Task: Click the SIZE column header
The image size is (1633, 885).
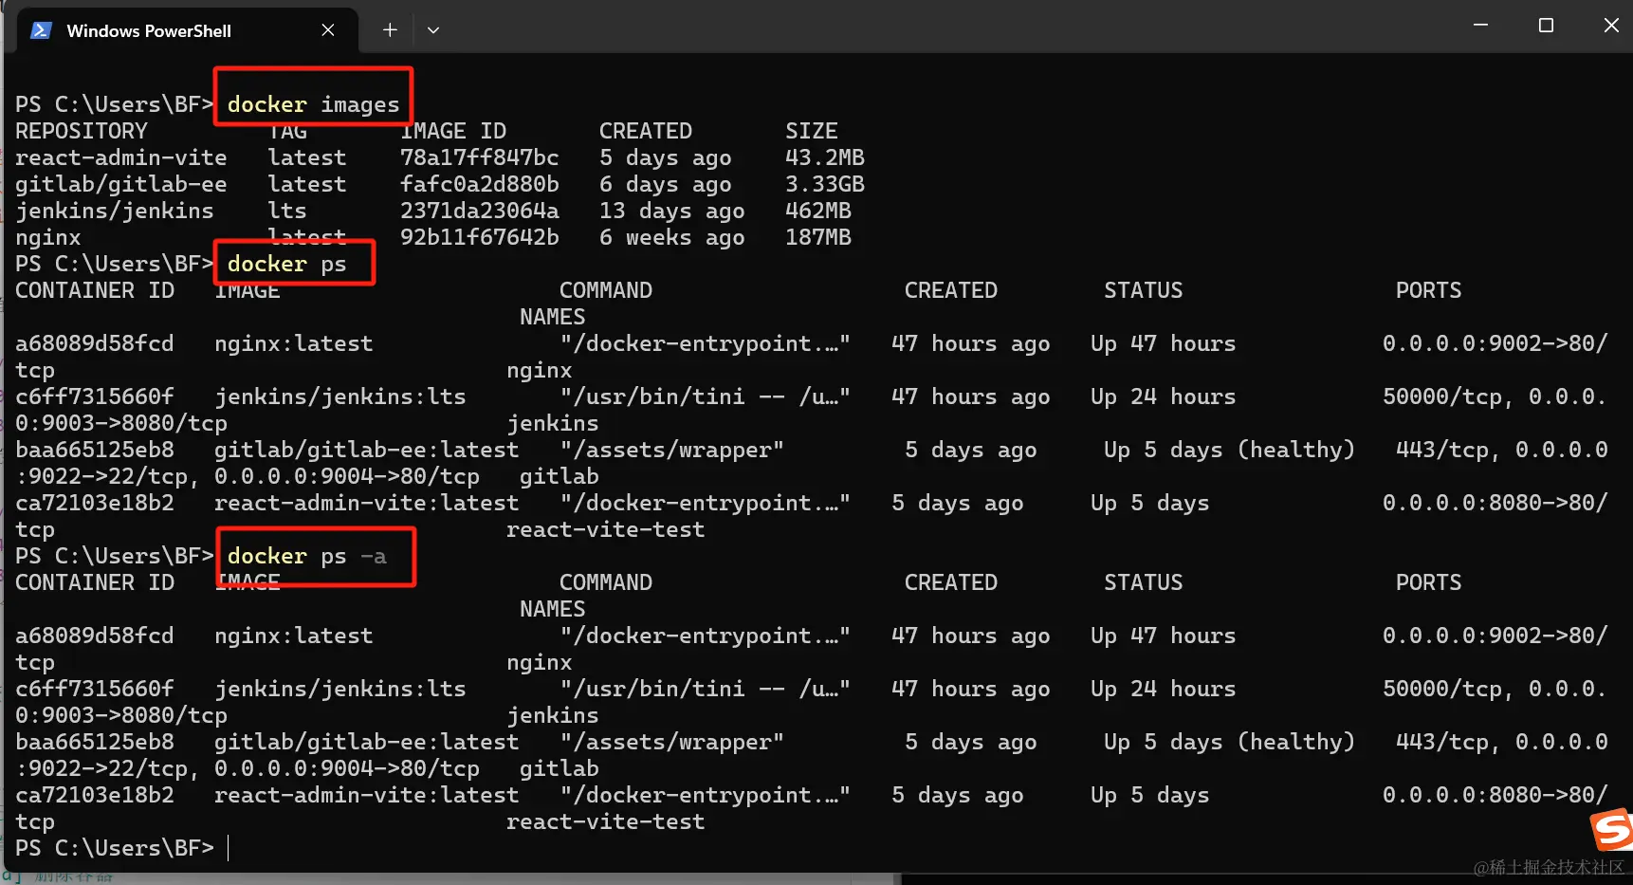Action: tap(811, 131)
